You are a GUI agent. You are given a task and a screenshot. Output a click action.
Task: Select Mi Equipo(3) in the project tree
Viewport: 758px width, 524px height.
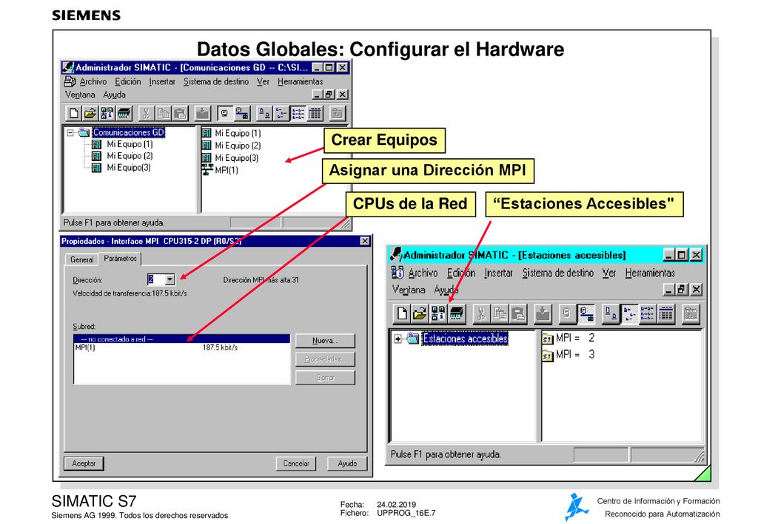[x=129, y=168]
